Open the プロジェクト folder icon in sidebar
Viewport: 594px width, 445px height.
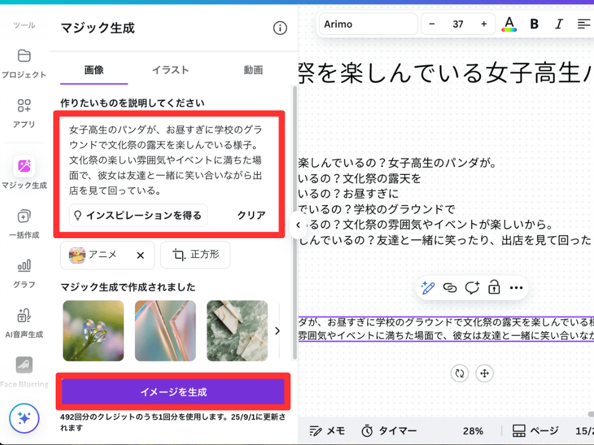click(x=24, y=56)
